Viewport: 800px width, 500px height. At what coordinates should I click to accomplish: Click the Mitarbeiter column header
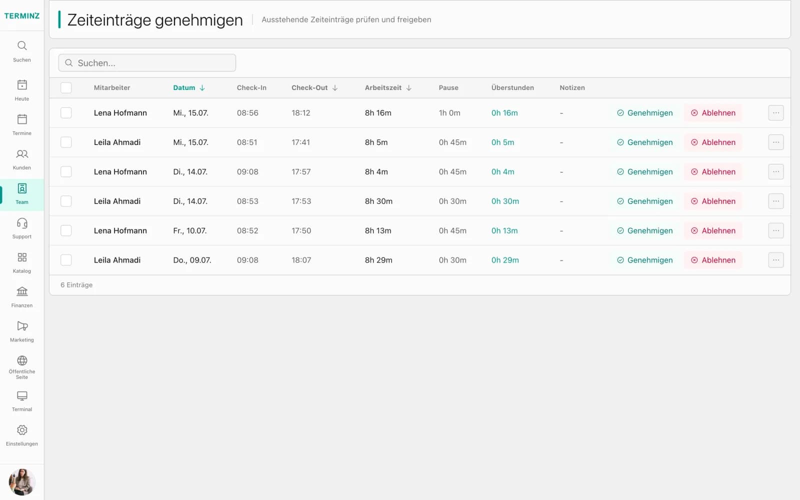(x=112, y=87)
